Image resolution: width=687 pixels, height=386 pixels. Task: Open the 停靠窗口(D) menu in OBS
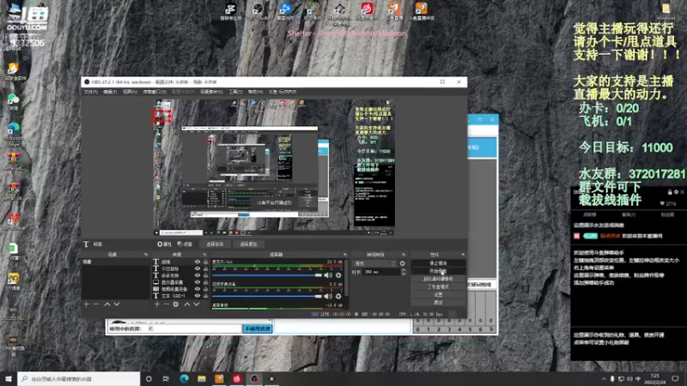[x=155, y=92]
